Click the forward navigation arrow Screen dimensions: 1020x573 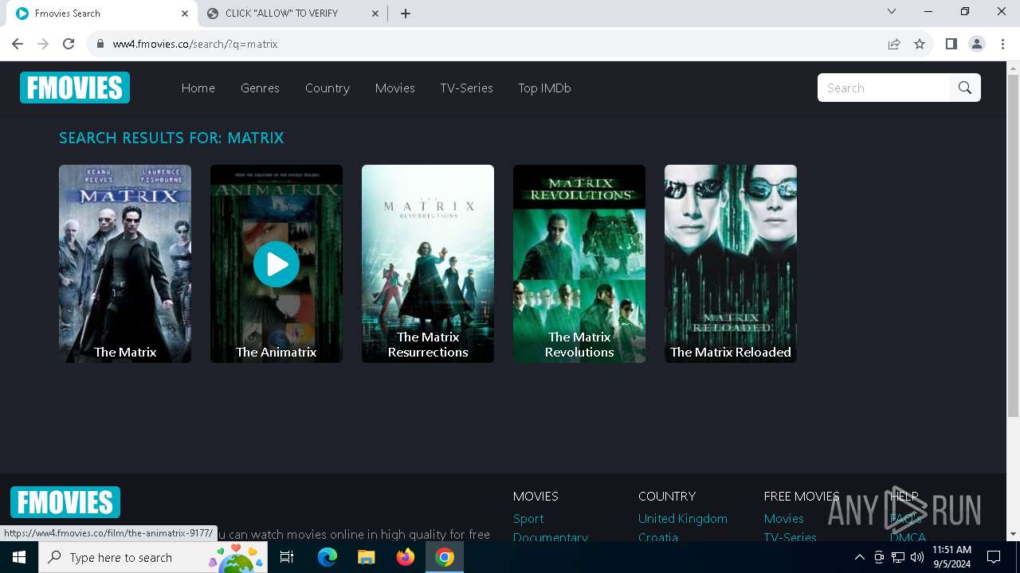(43, 44)
